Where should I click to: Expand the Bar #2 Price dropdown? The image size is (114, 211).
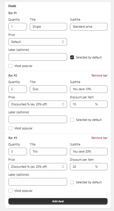click(38, 104)
